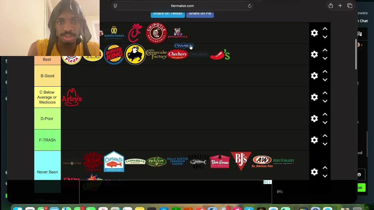This screenshot has width=374, height=210.
Task: Open settings gear for the Best tier
Action: 314,54
